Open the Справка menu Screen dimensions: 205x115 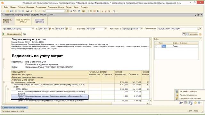coord(84,7)
